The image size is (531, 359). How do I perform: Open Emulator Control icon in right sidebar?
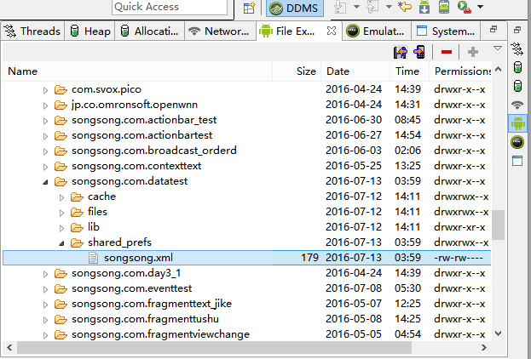517,142
